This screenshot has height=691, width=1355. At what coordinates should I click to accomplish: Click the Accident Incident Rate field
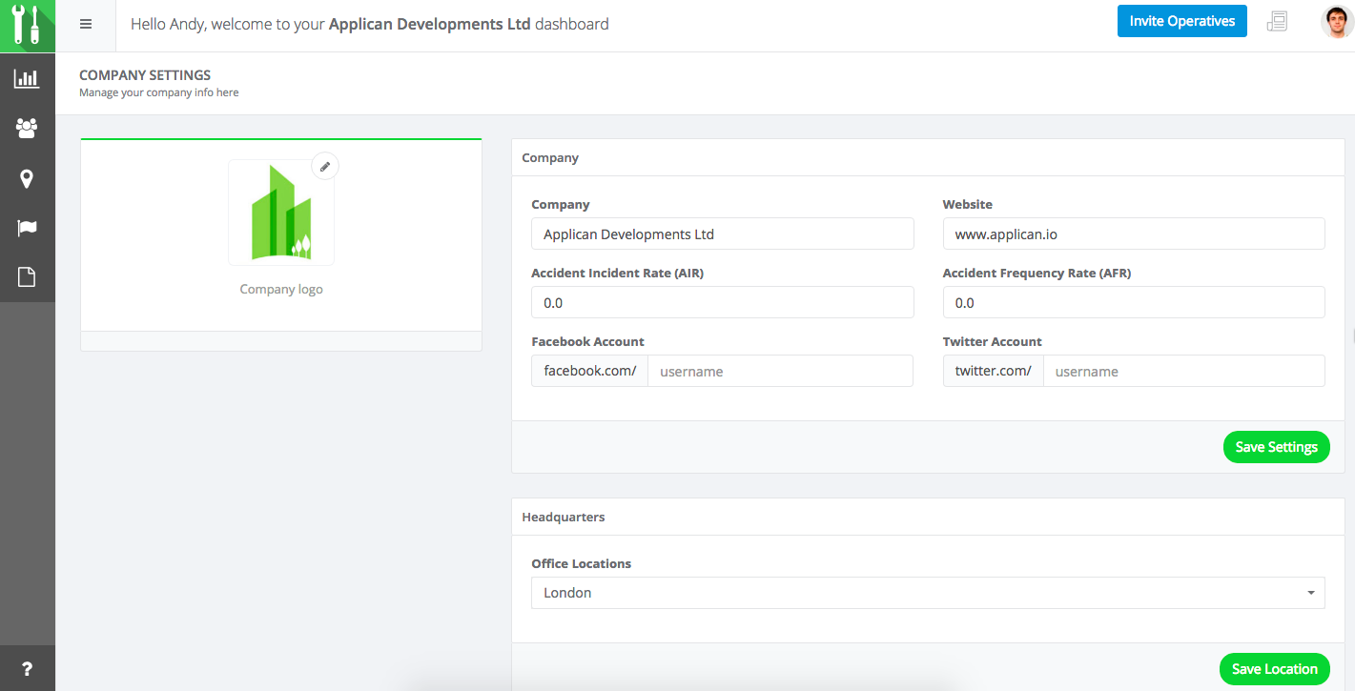click(x=722, y=303)
